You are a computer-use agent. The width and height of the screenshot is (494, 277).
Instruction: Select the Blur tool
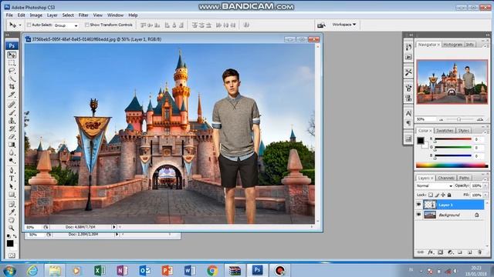pos(12,152)
